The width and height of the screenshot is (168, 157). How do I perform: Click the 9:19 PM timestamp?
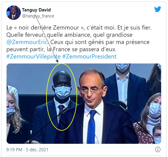pyautogui.click(x=14, y=150)
